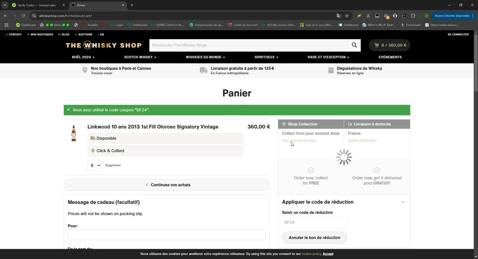Bookmark this page with the star icon
The width and height of the screenshot is (478, 259).
[347, 16]
